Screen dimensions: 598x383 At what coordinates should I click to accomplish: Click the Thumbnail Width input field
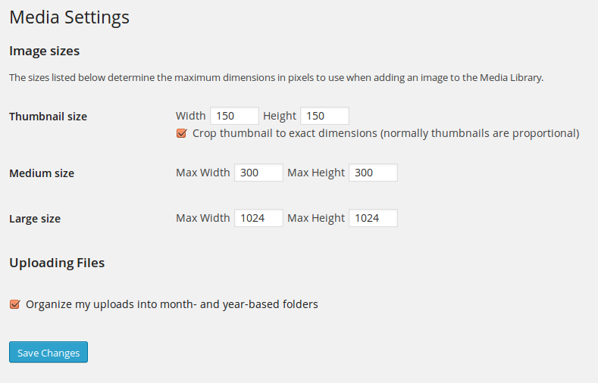234,116
